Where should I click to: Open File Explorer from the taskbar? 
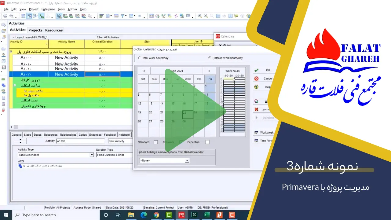tap(131, 215)
